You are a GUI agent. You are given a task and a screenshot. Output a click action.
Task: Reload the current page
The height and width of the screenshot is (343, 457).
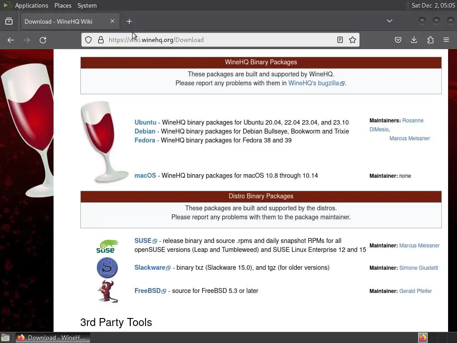43,40
